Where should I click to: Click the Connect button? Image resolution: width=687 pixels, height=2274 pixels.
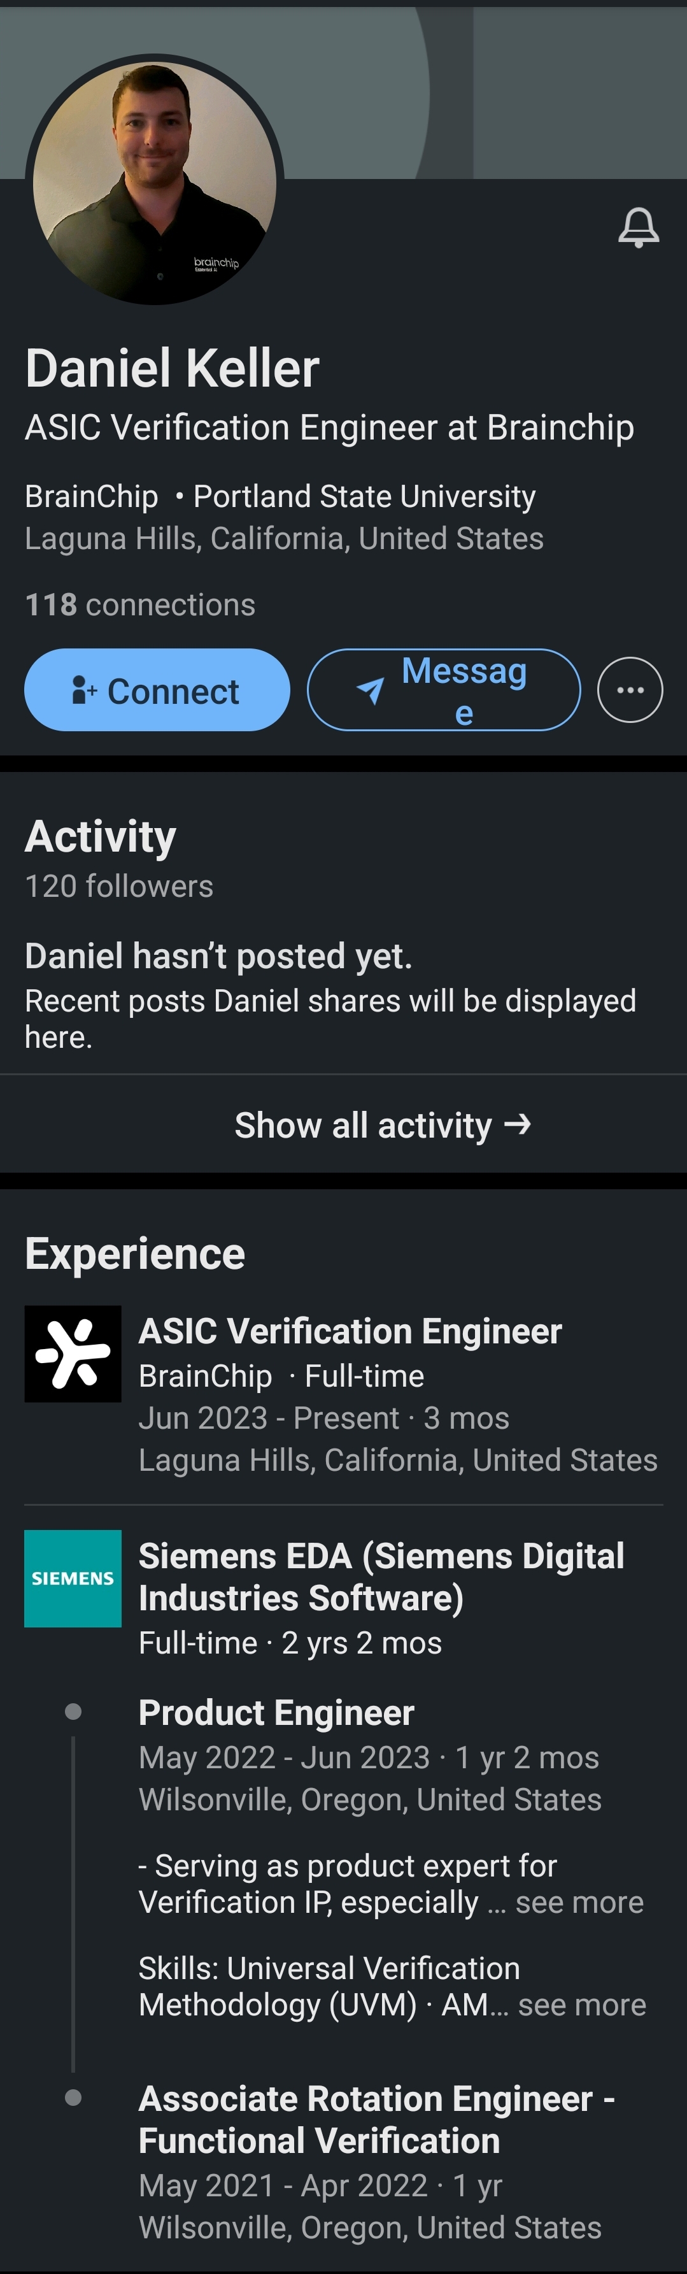(x=157, y=690)
